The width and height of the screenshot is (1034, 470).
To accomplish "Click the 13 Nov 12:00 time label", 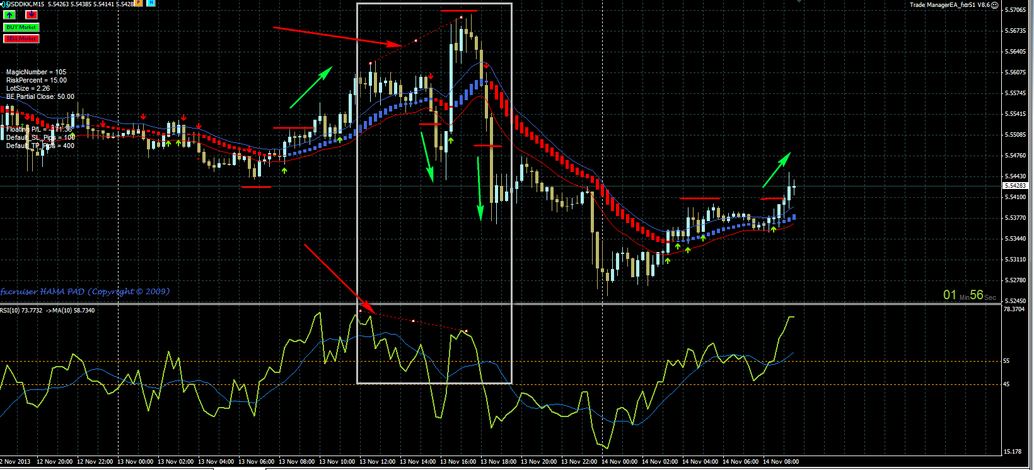I will (x=377, y=462).
